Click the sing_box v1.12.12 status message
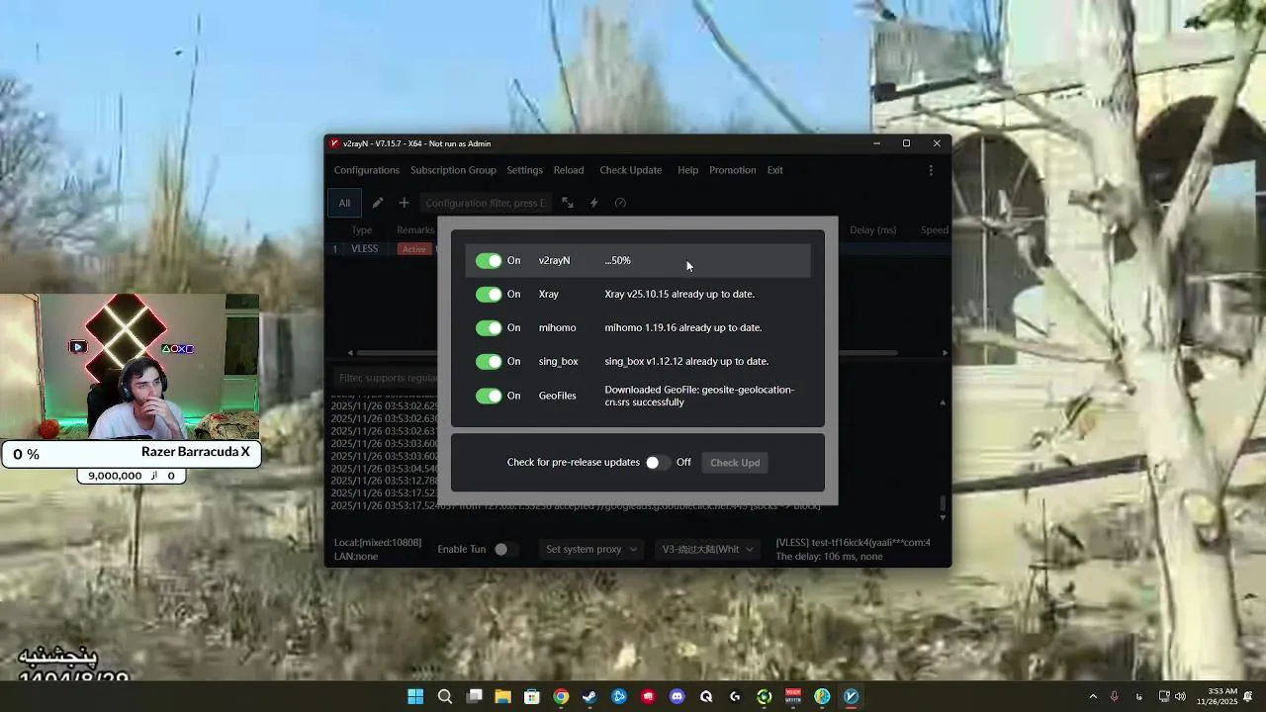Viewport: 1266px width, 712px height. 686,362
